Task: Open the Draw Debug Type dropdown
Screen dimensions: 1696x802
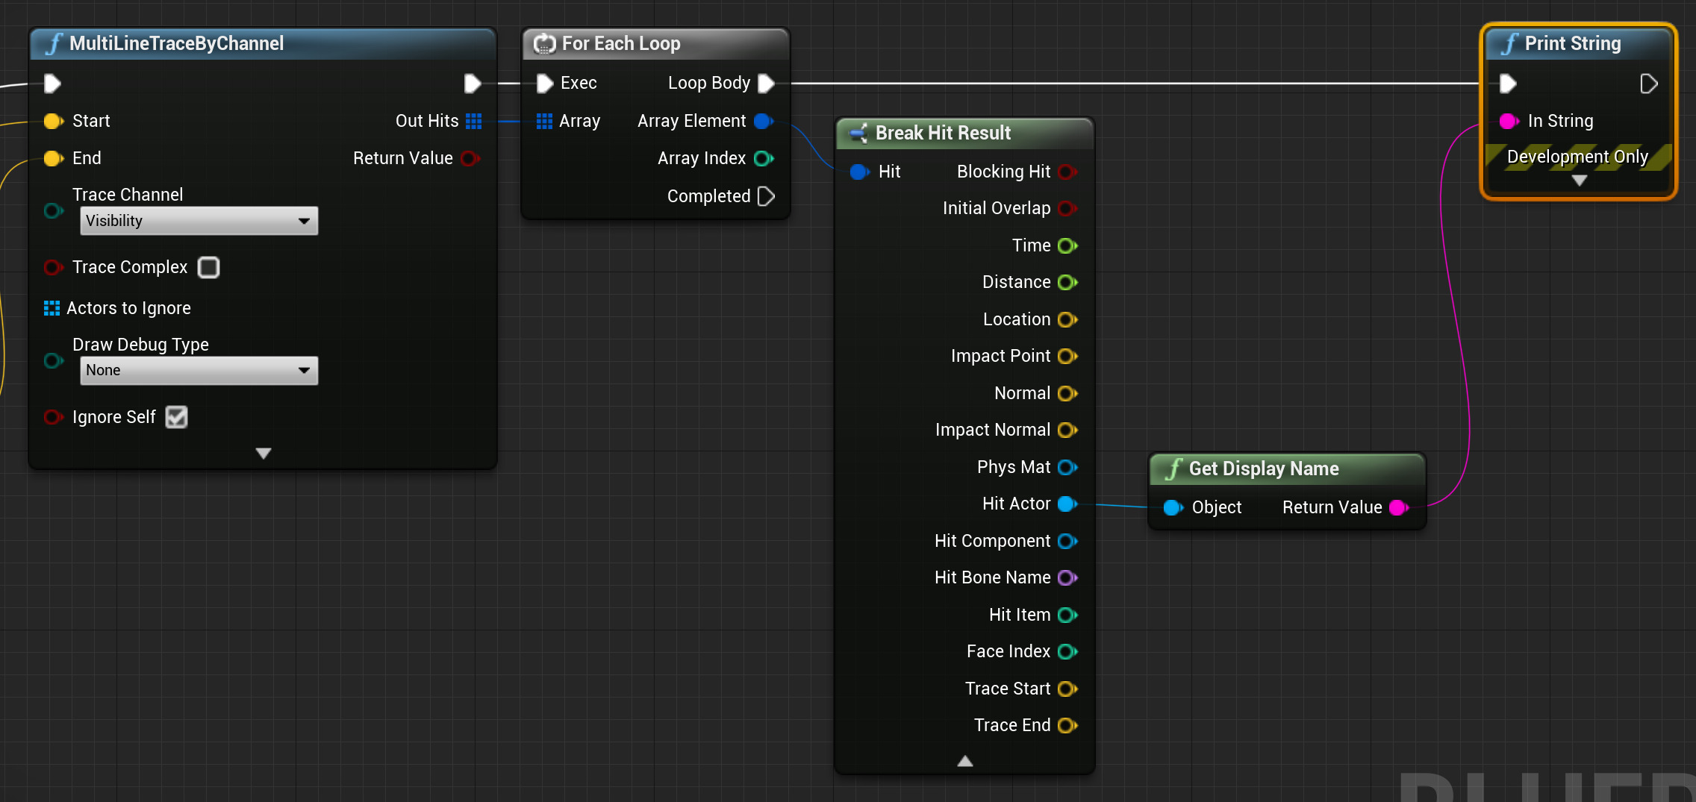Action: pos(199,371)
